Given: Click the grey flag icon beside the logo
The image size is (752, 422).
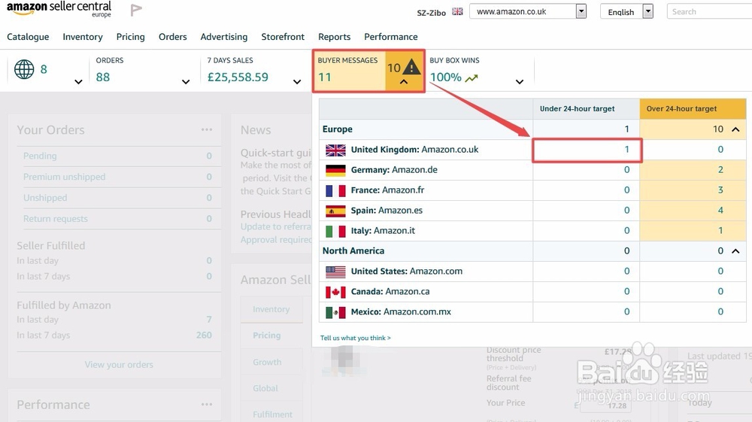Looking at the screenshot, I should (136, 10).
